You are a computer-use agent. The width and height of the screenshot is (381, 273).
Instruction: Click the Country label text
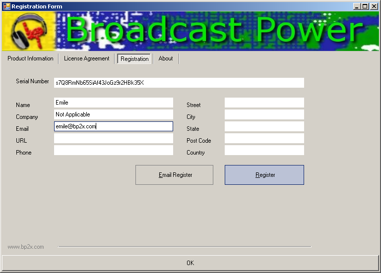pyautogui.click(x=195, y=153)
